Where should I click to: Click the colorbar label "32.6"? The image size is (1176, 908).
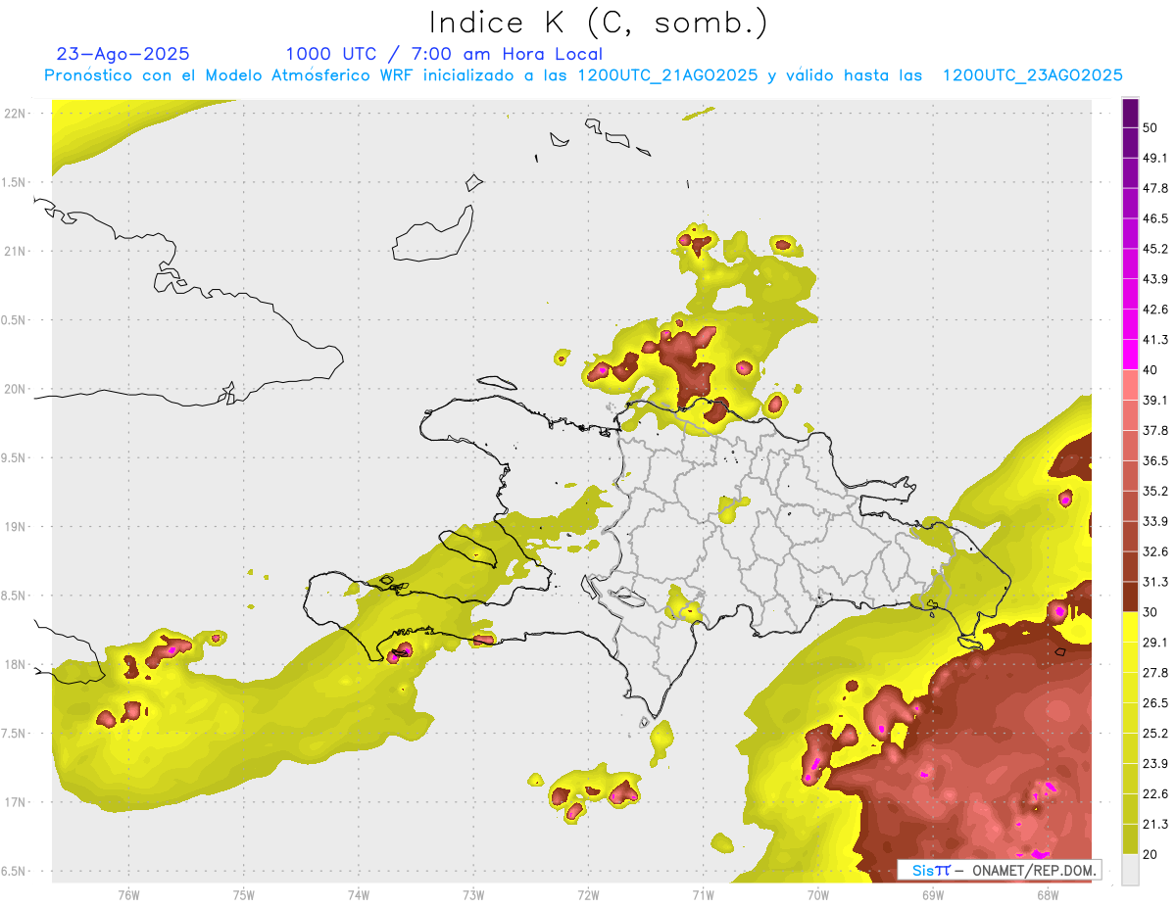click(x=1155, y=551)
